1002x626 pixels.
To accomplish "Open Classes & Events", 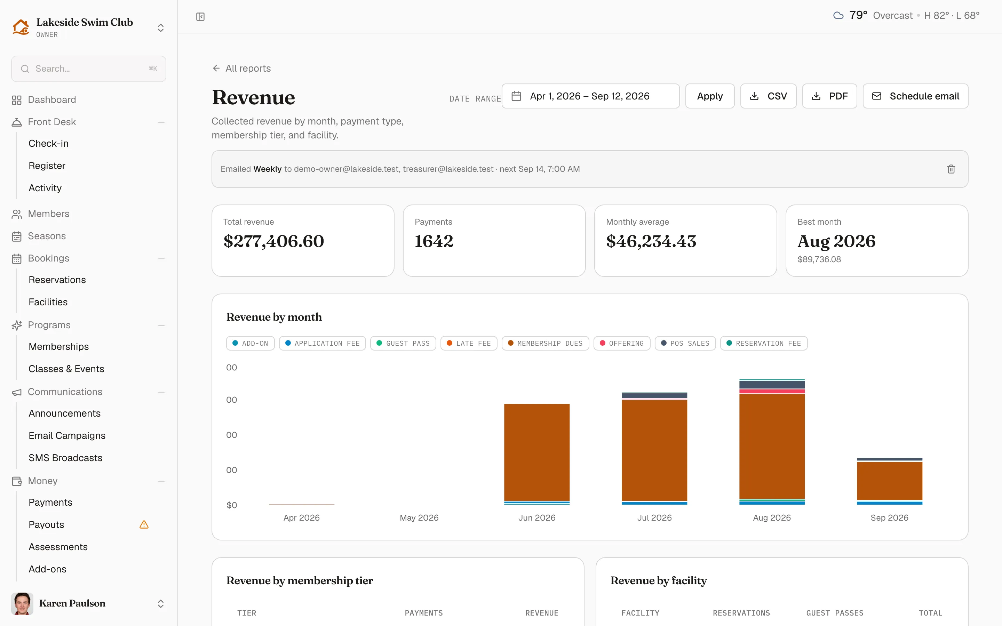I will [x=66, y=369].
